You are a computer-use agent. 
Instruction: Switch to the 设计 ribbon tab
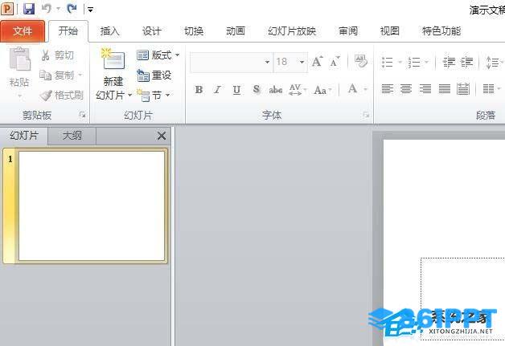point(152,31)
